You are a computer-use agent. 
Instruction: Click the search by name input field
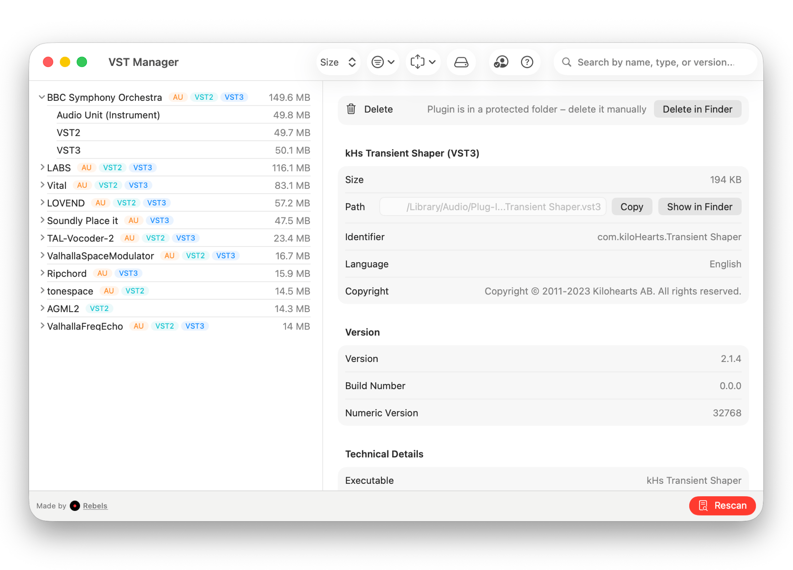[x=656, y=62]
